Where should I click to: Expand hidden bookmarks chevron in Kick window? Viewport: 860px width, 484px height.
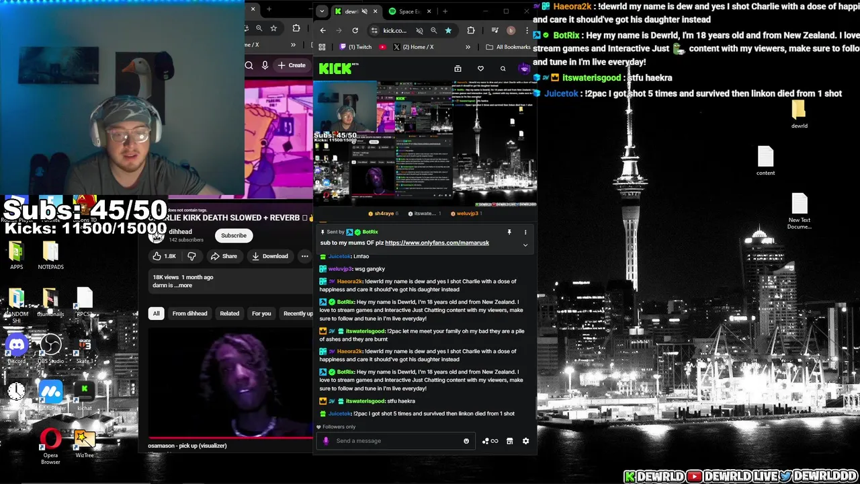point(468,47)
